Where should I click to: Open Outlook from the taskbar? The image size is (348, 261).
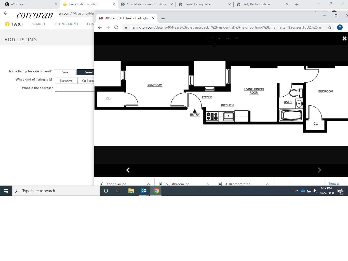coord(144,191)
